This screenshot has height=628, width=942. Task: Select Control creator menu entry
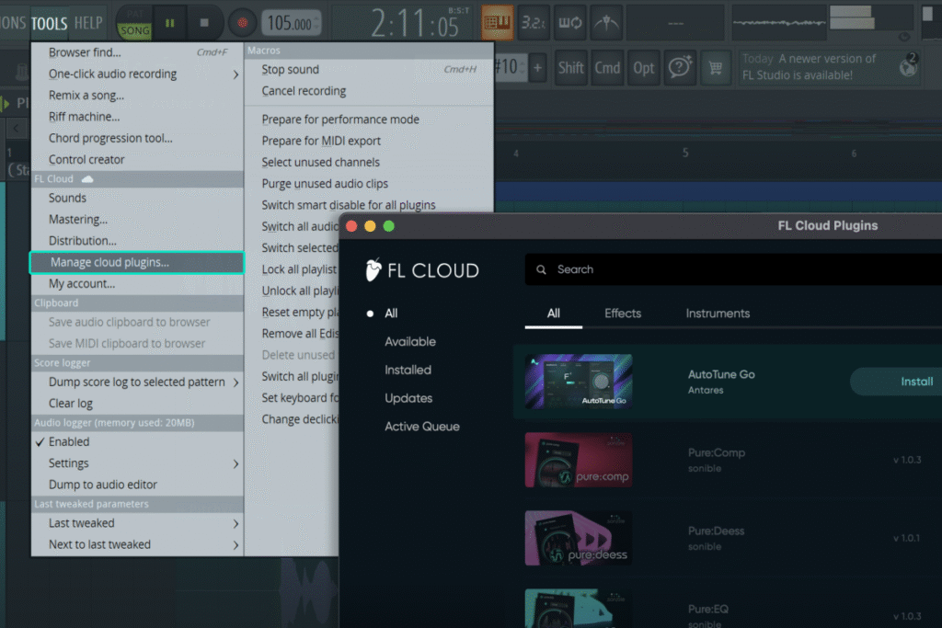click(x=138, y=160)
